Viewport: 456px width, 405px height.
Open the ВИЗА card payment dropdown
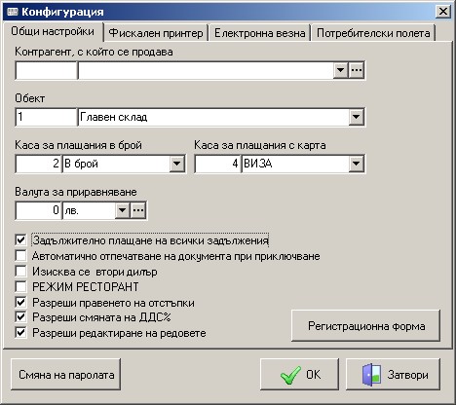click(356, 164)
